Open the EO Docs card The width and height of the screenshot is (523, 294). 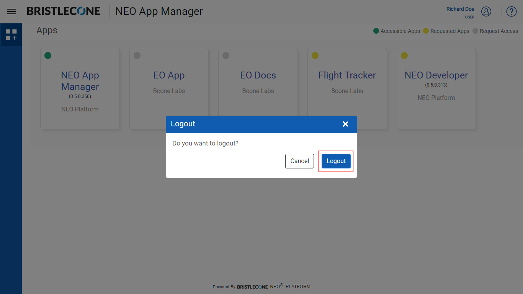tap(258, 89)
